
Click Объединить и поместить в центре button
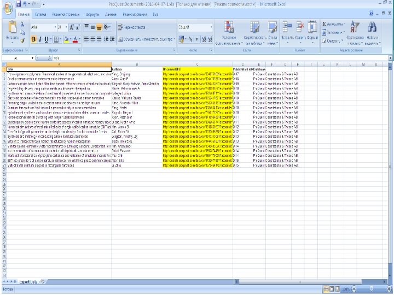(x=146, y=39)
